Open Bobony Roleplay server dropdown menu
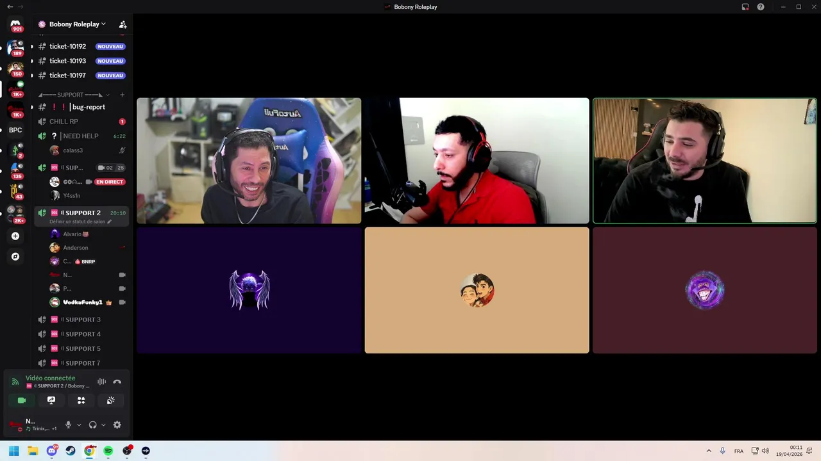821x461 pixels. 78,24
